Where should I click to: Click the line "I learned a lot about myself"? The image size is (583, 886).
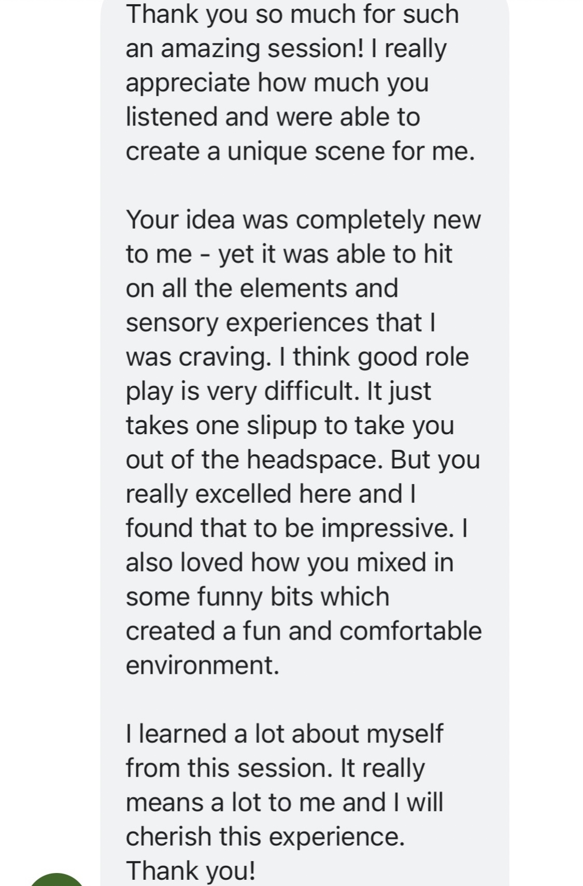coord(285,733)
